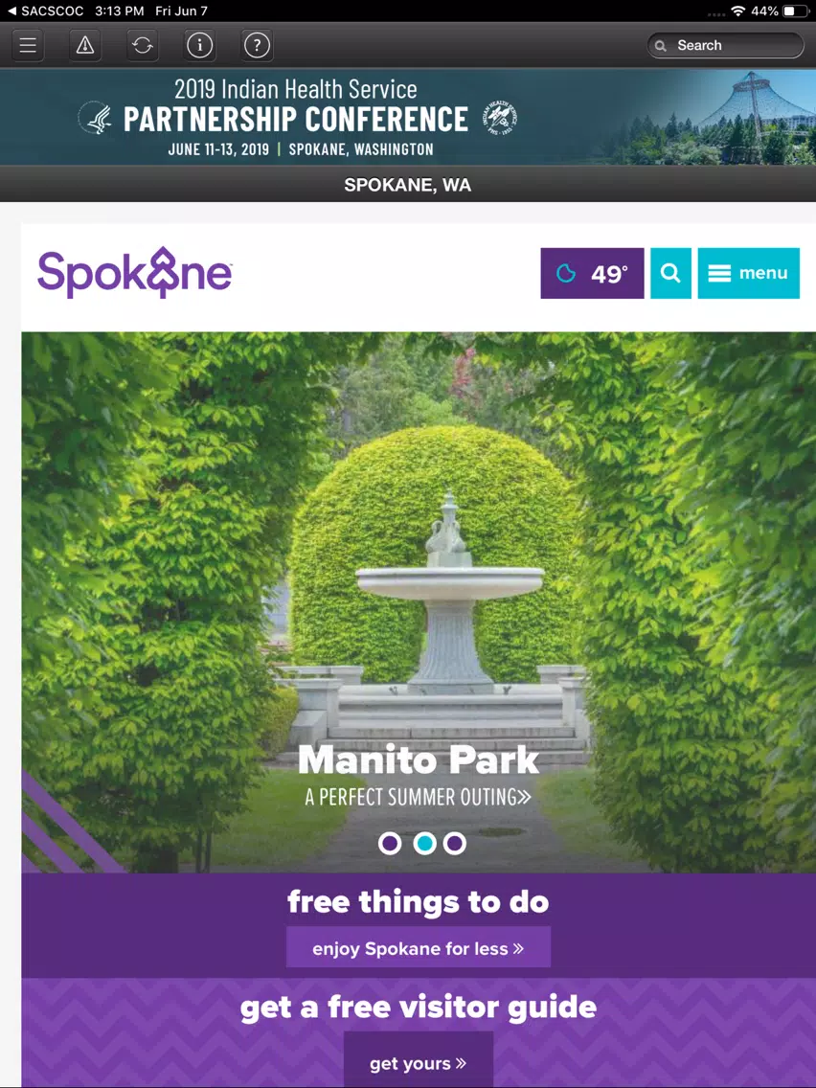This screenshot has height=1088, width=816.
Task: Follow A Perfect Summer Outing chevron link
Action: pos(418,797)
